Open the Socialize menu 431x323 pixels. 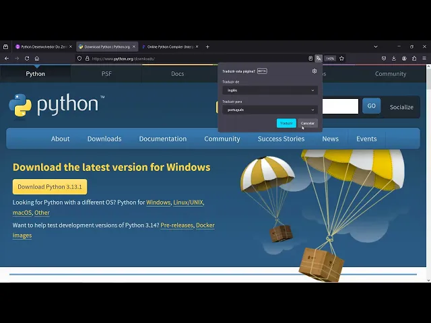click(x=401, y=107)
